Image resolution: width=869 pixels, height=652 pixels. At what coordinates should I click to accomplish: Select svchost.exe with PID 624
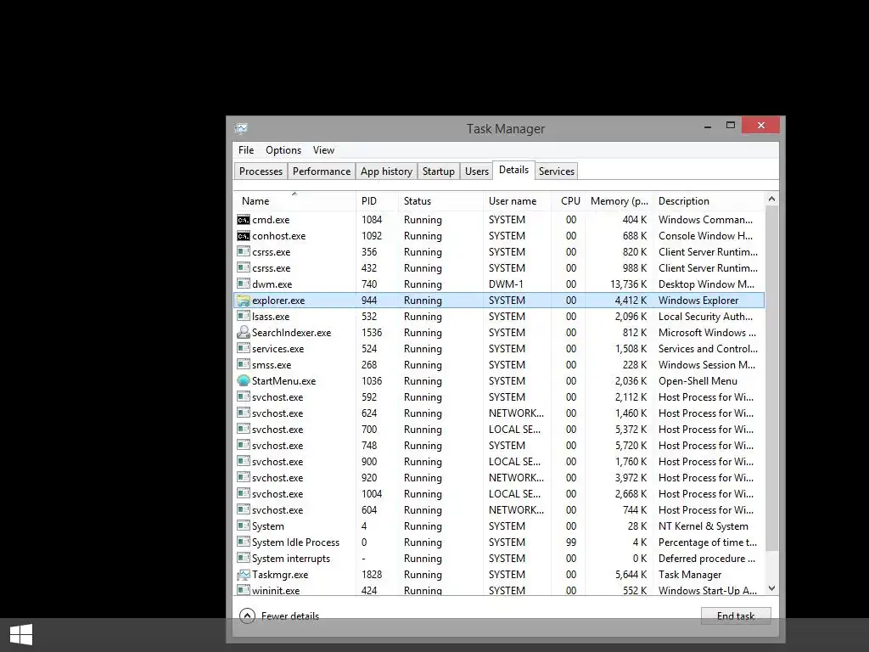(499, 413)
